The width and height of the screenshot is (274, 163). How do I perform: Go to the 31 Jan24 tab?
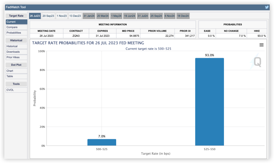[x=89, y=16]
